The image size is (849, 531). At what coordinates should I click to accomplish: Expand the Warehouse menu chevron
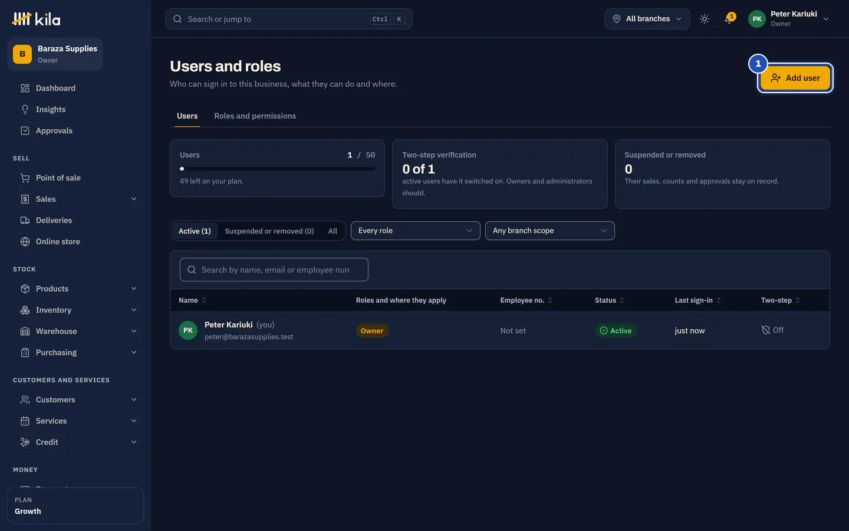(134, 331)
